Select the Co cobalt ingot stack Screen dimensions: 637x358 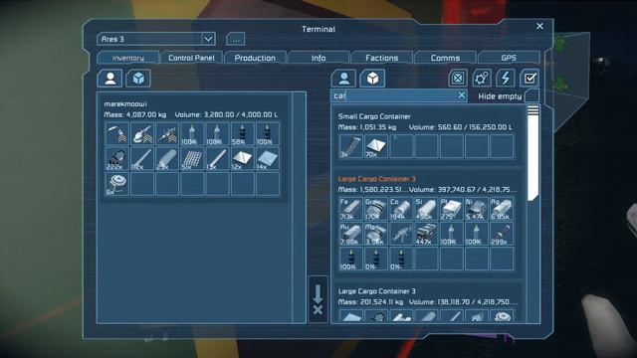click(x=401, y=209)
